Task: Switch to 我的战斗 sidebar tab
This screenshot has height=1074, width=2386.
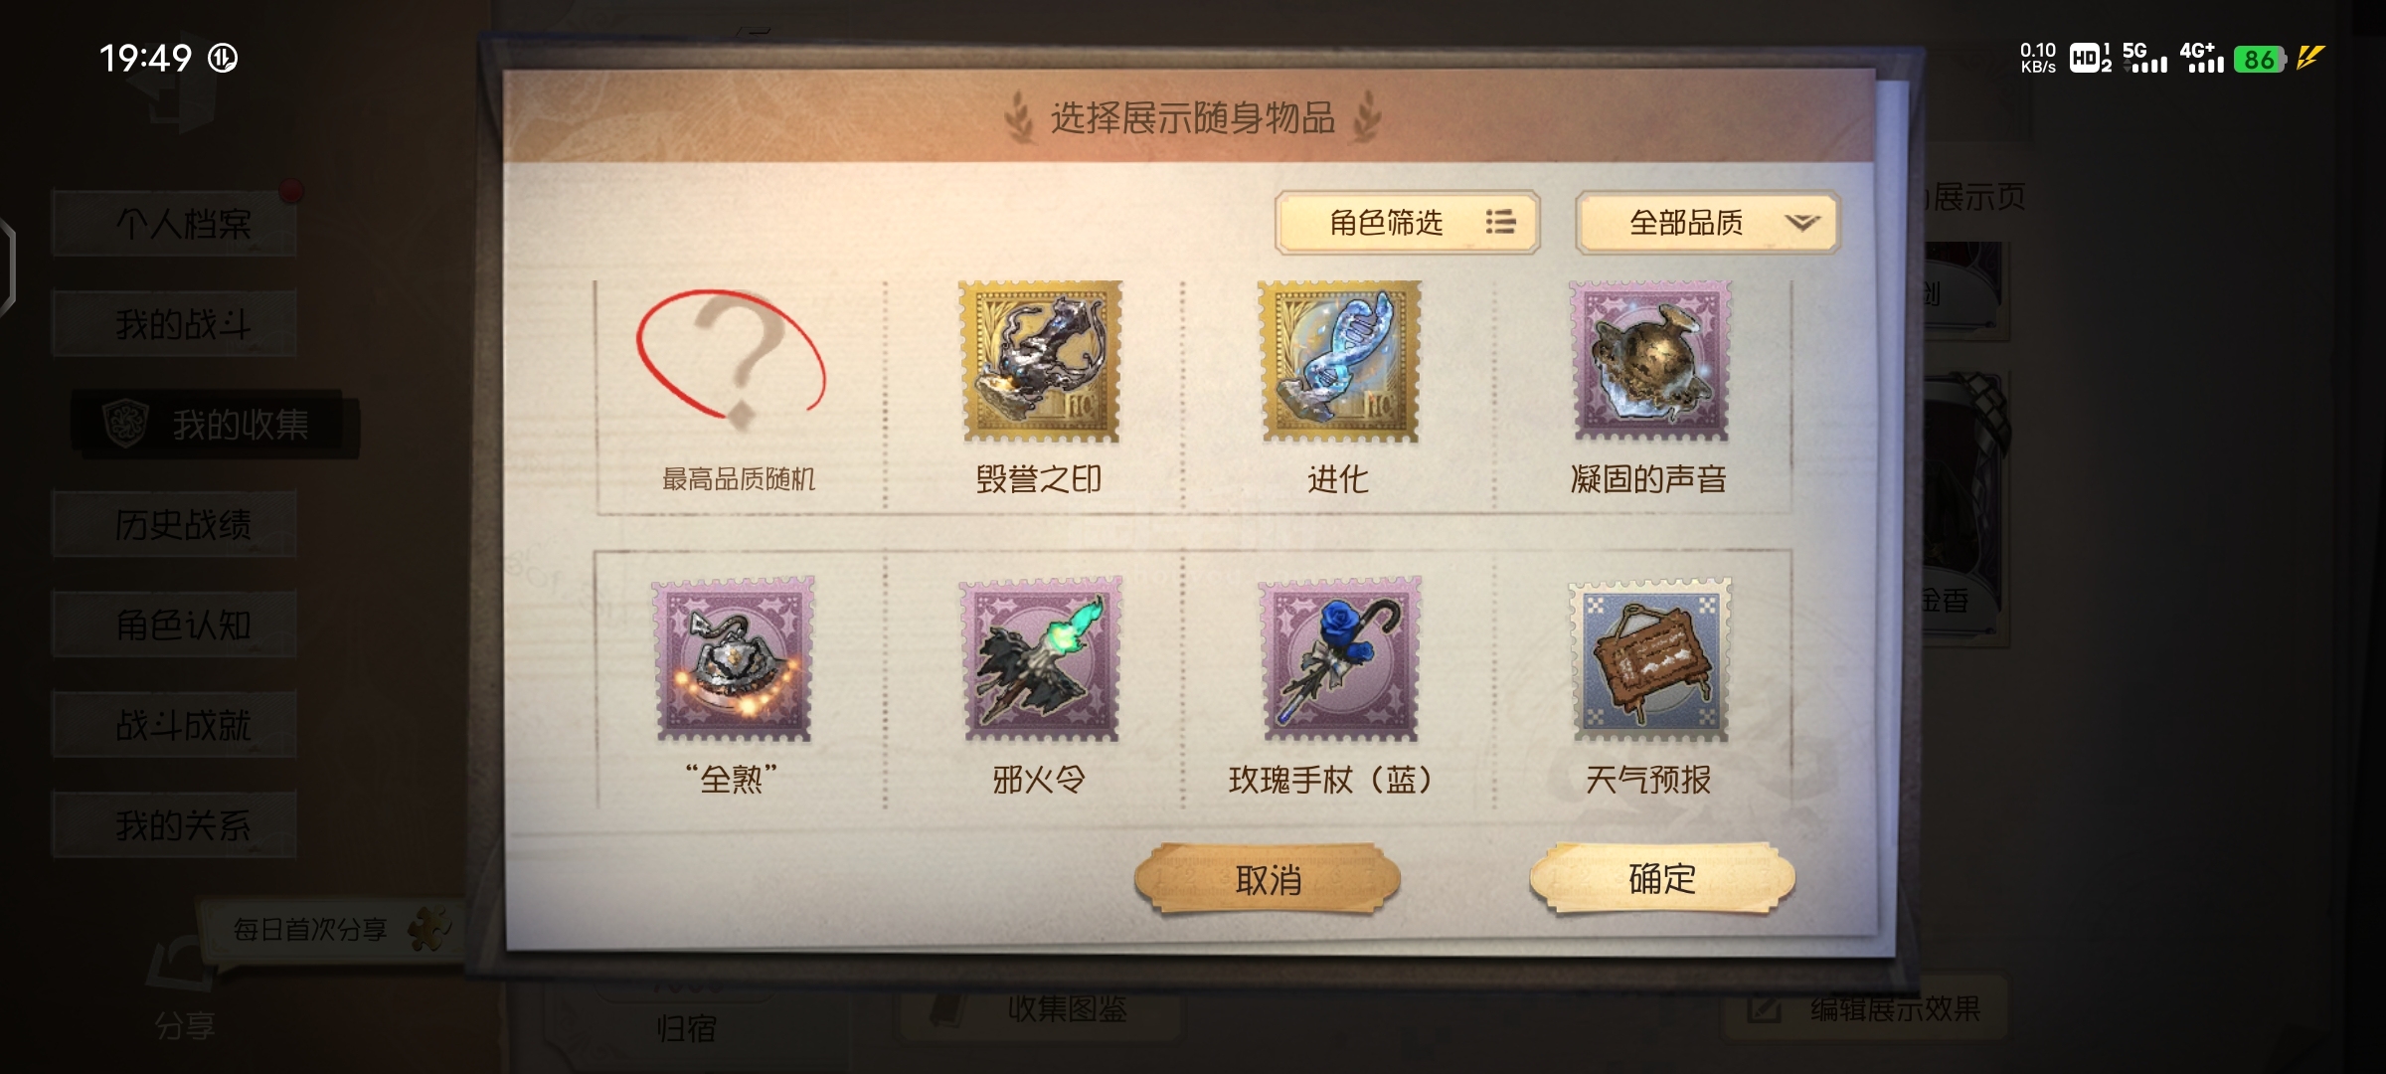Action: tap(175, 324)
